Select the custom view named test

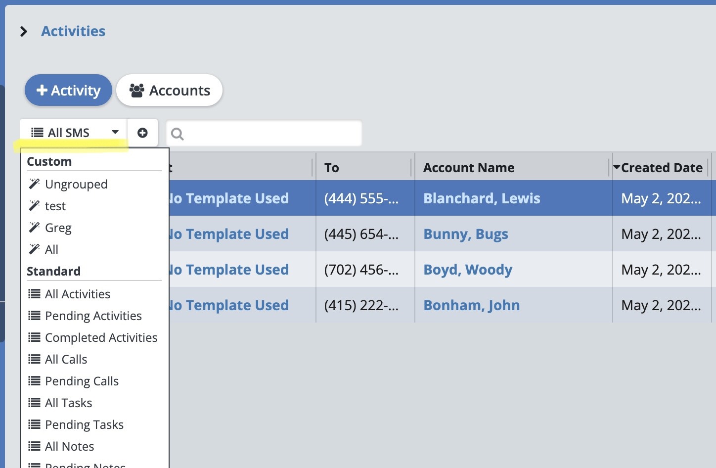click(x=55, y=206)
